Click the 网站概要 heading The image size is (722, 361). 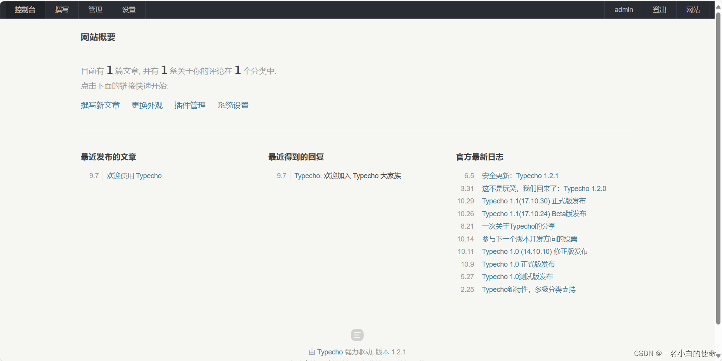98,37
